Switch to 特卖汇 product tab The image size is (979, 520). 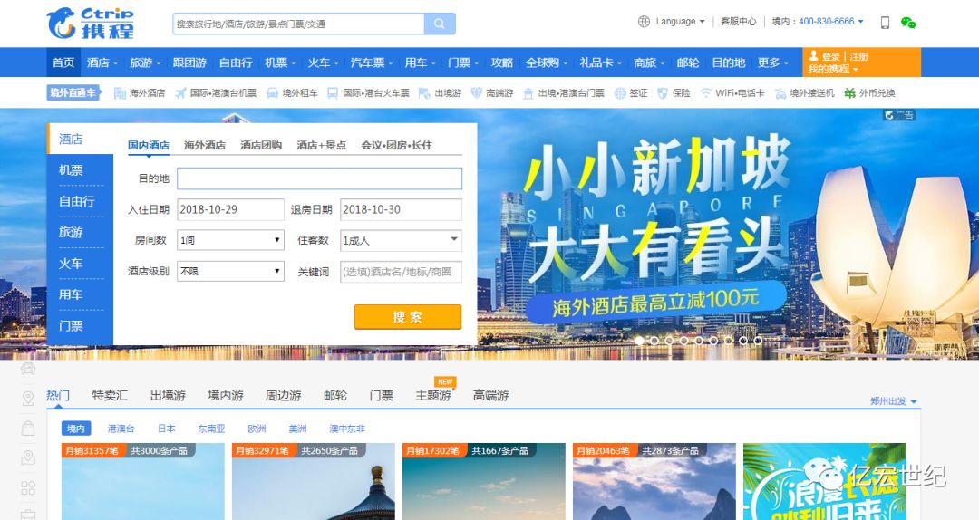point(110,395)
